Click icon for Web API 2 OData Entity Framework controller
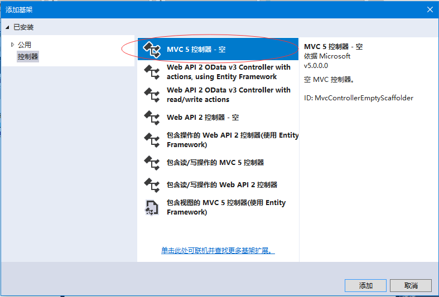Viewport: 439px width, 297px height. tap(152, 72)
